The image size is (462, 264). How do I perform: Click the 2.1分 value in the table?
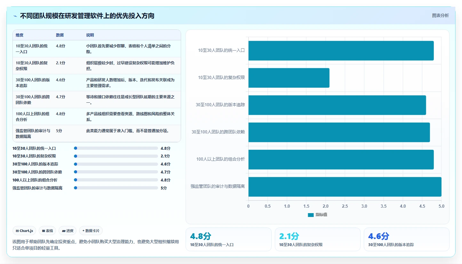pyautogui.click(x=60, y=63)
